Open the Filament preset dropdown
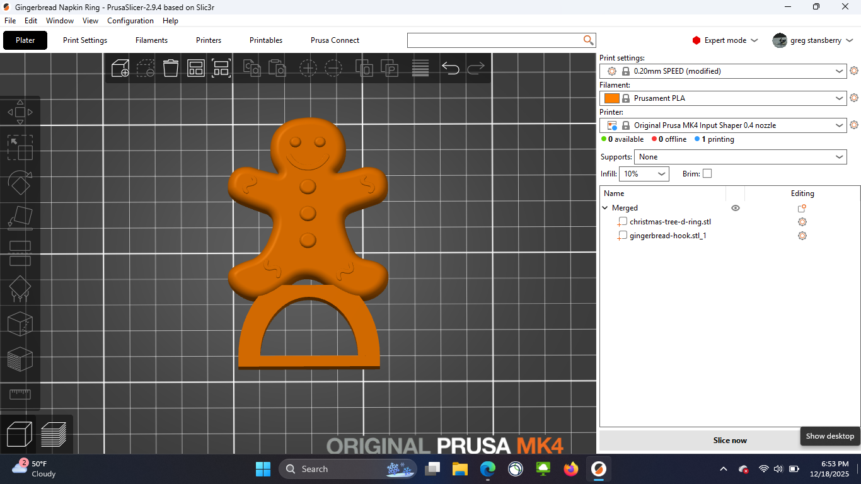Viewport: 861px width, 484px height. (x=723, y=98)
